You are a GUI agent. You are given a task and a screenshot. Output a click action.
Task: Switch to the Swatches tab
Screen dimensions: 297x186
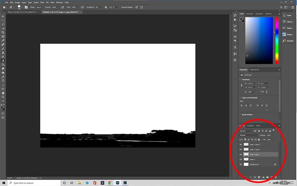[249, 14]
